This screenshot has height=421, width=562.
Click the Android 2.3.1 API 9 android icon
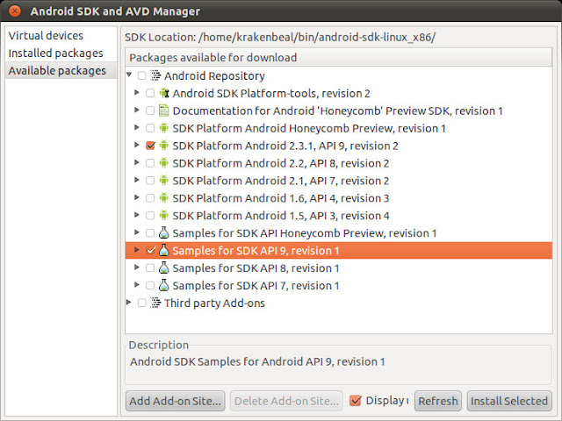pos(164,146)
